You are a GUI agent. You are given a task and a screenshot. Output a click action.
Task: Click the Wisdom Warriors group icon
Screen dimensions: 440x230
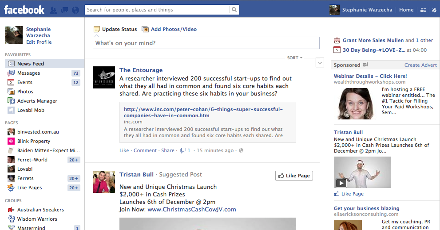(11, 219)
